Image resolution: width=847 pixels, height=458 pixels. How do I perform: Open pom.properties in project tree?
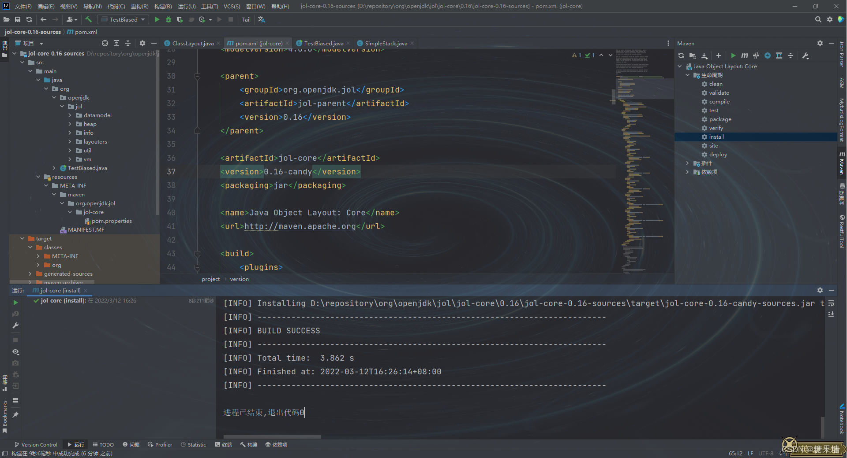tap(112, 221)
